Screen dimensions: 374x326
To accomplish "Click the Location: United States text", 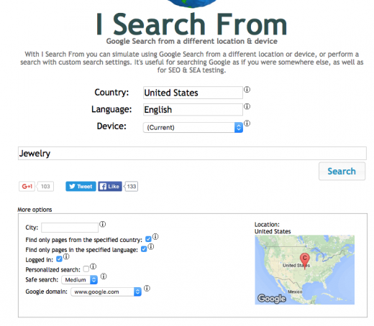I will coord(273,228).
